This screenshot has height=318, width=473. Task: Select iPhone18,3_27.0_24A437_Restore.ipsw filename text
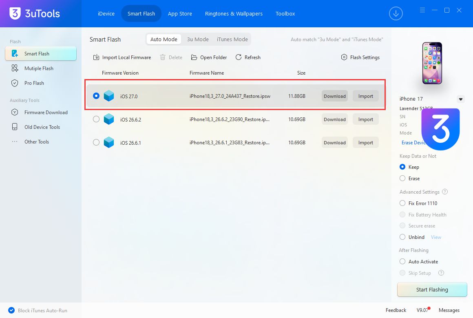(x=230, y=96)
